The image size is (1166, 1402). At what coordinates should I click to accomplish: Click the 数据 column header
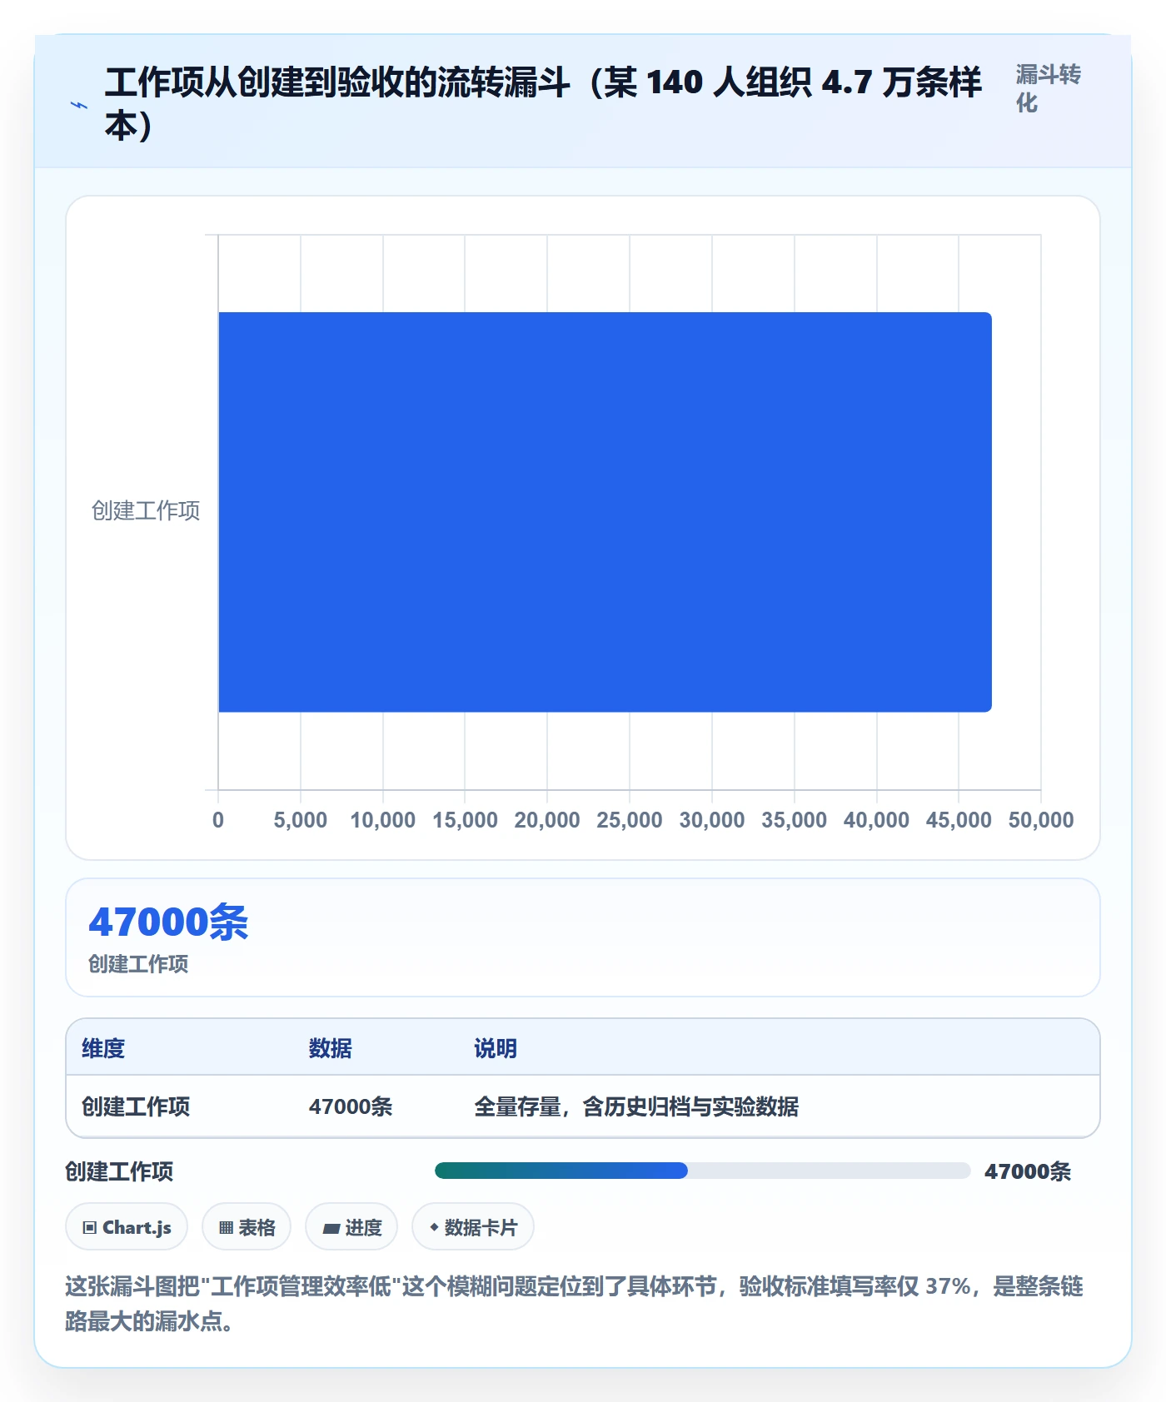(x=331, y=1048)
